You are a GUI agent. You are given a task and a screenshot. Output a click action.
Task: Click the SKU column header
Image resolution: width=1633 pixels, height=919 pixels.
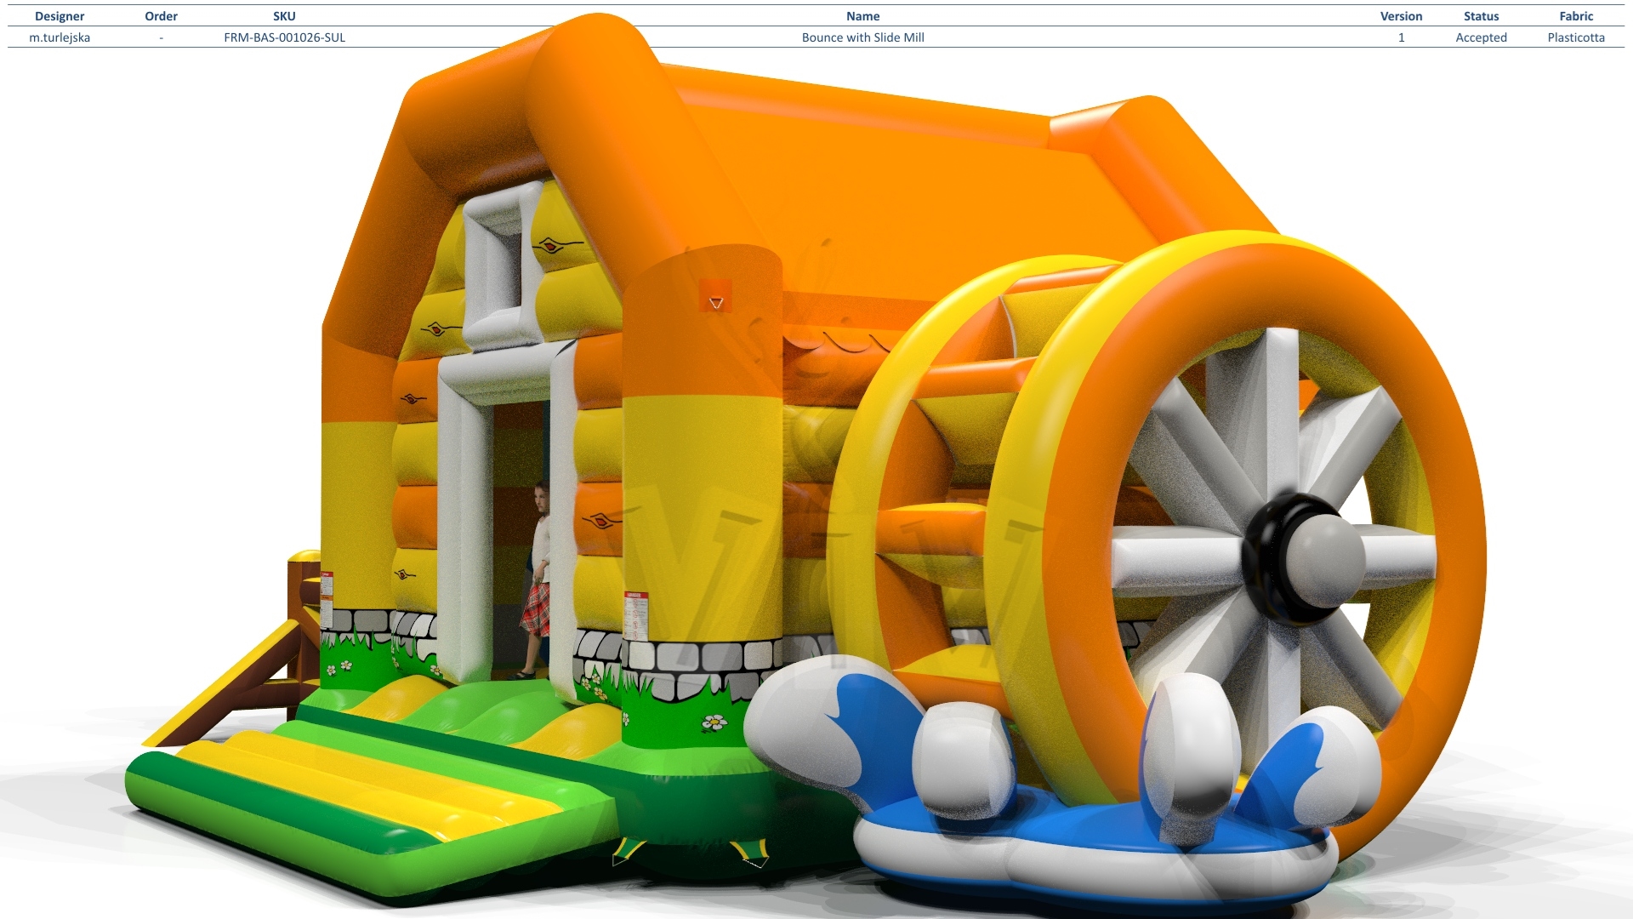[x=284, y=16]
